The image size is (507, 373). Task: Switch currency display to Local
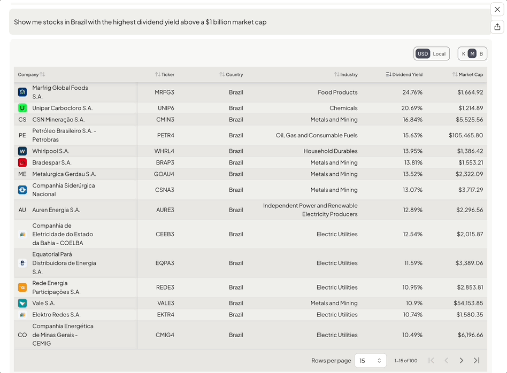[439, 53]
